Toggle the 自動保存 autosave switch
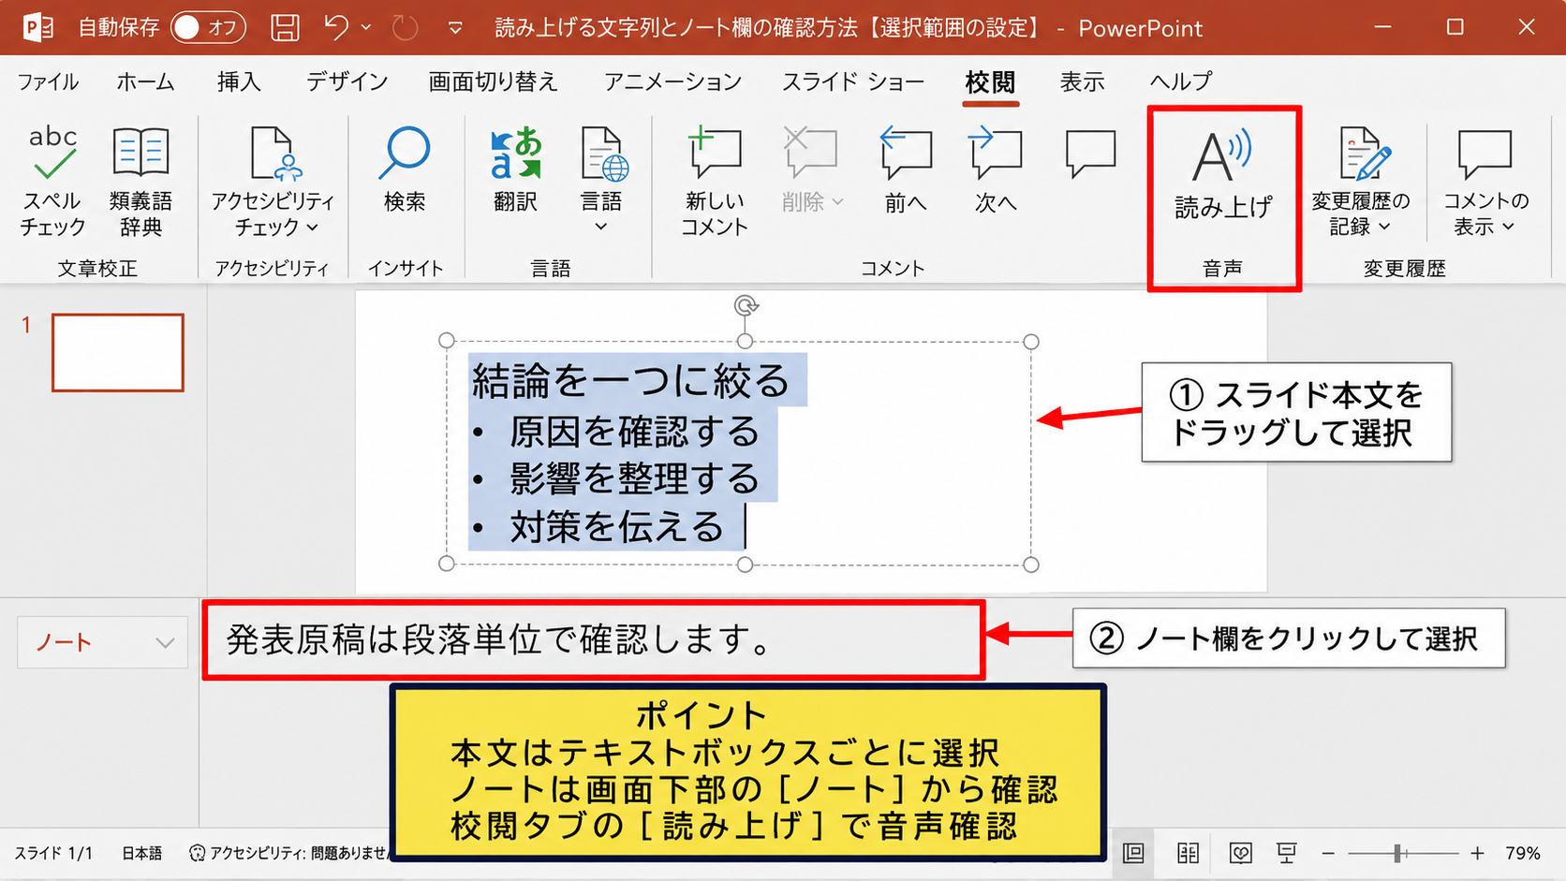 click(208, 27)
